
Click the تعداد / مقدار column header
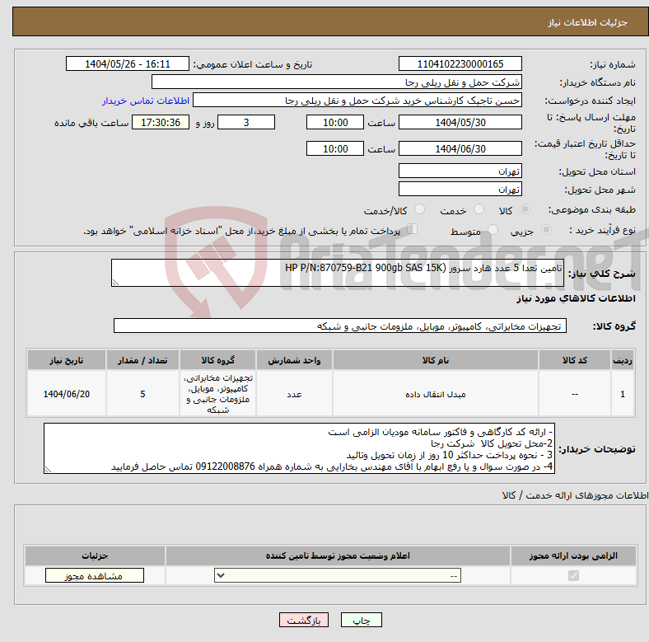click(142, 360)
